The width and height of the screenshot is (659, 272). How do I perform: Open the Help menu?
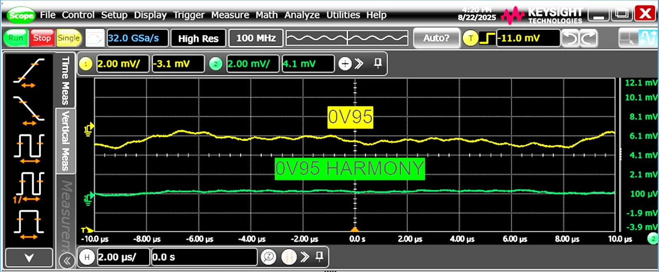(376, 15)
